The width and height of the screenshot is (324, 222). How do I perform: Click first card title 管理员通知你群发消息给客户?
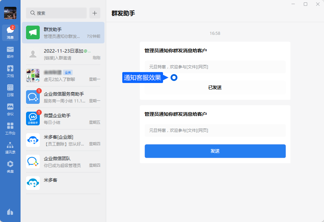(176, 51)
